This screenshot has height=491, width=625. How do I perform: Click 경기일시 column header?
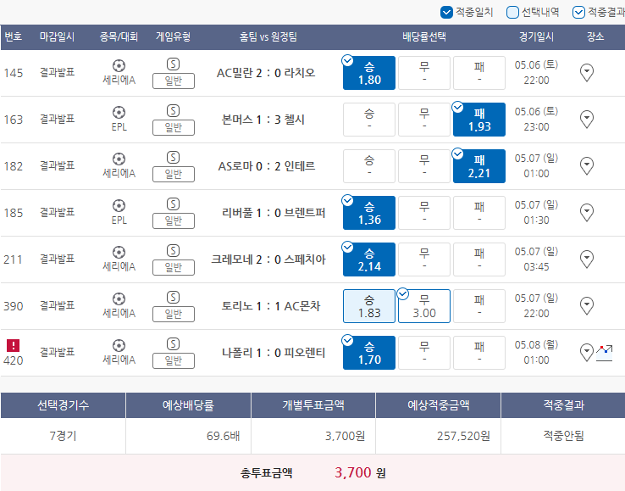click(x=536, y=37)
